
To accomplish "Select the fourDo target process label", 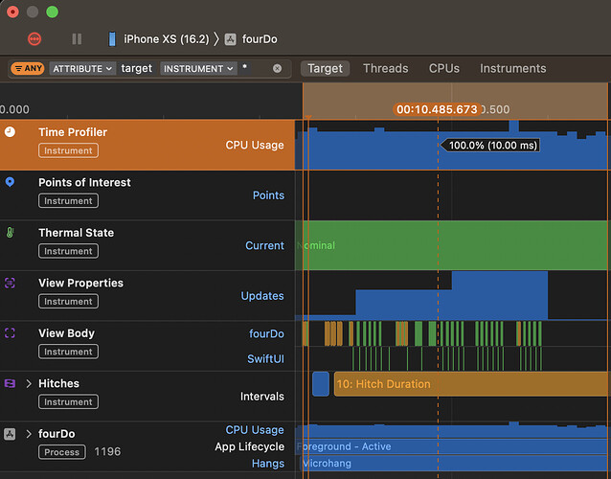I will (x=260, y=39).
